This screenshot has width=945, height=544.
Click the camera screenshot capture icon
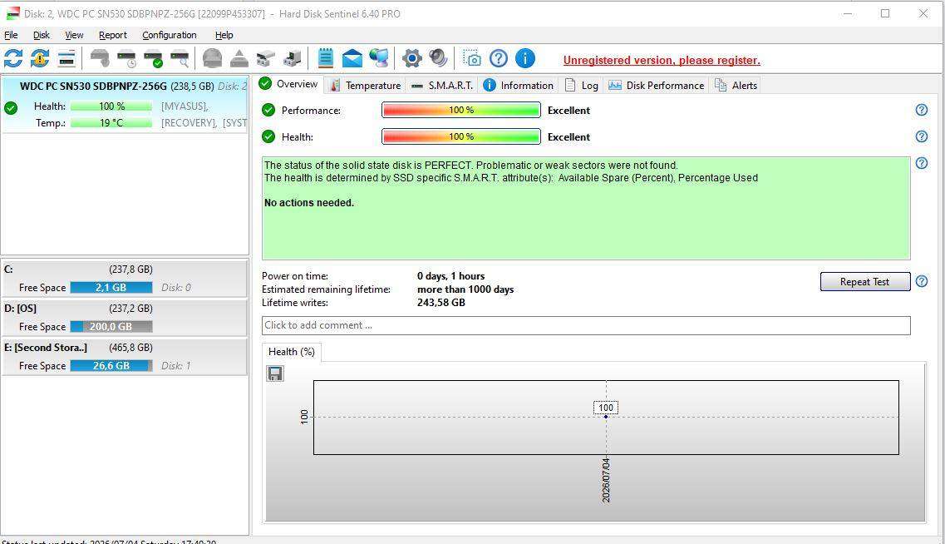472,58
